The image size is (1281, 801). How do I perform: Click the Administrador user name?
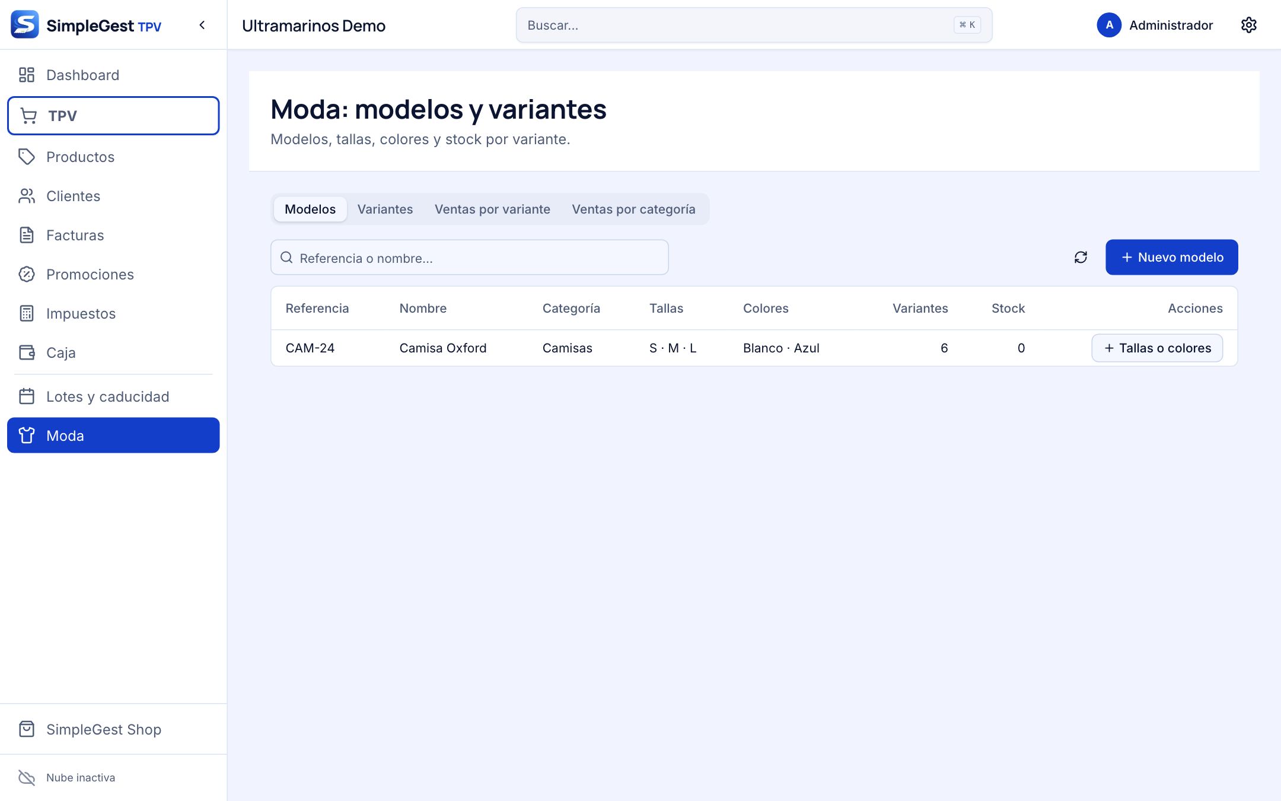tap(1171, 25)
